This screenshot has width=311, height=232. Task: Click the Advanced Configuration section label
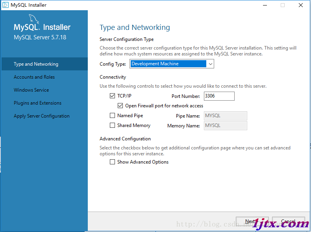(125, 139)
